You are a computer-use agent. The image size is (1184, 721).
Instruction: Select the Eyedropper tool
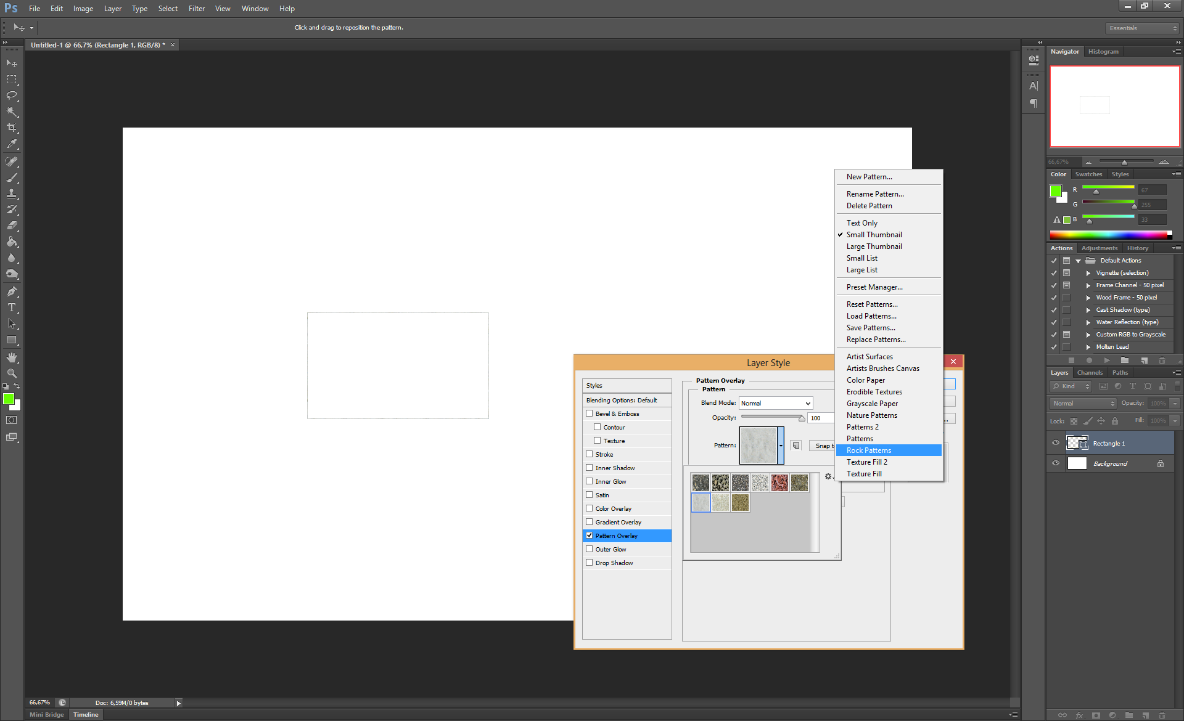[12, 144]
